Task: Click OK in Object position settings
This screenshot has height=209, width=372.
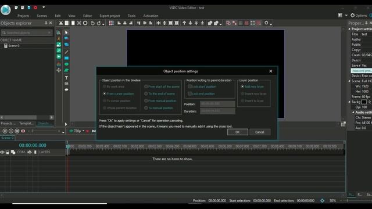Action: [x=238, y=132]
